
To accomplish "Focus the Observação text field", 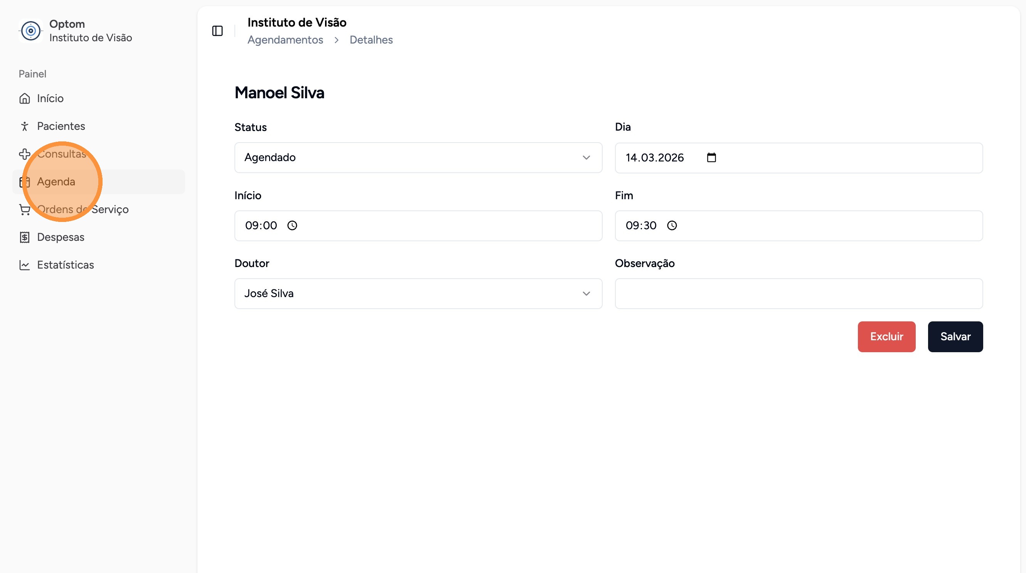I will pyautogui.click(x=799, y=294).
